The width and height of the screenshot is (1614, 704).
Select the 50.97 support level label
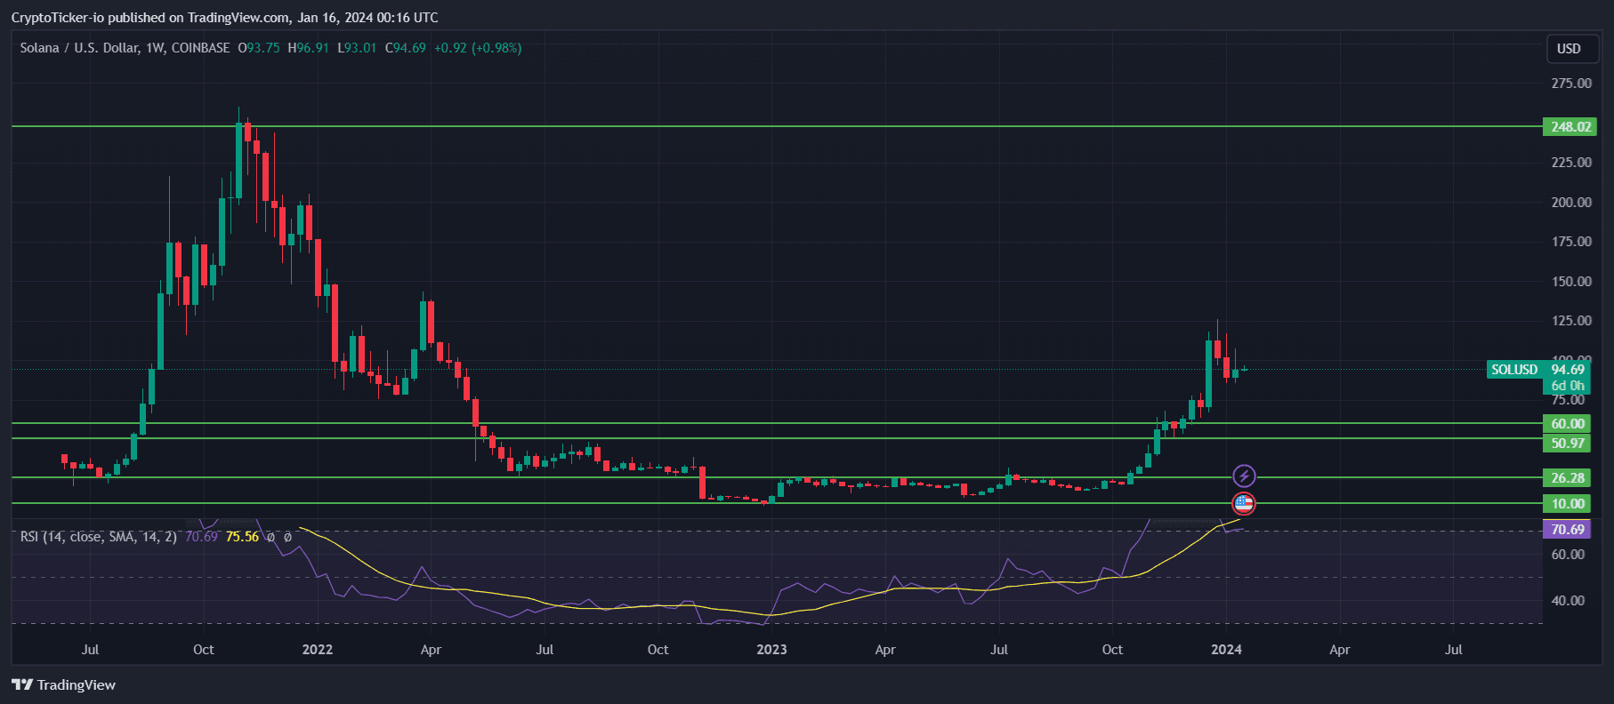[x=1567, y=444]
